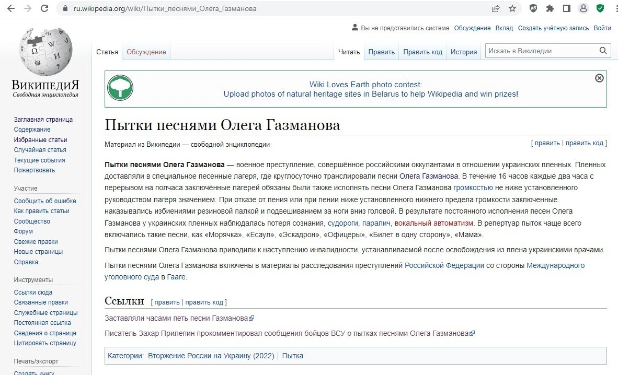Open the Справка link

tap(26, 262)
